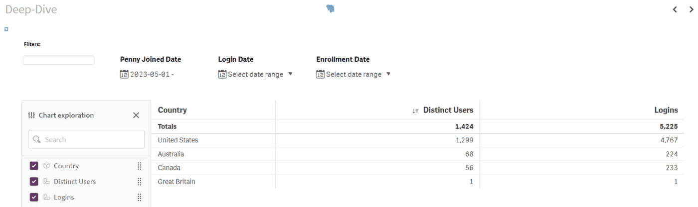
Task: Click the Chart exploration sliders icon
Action: pyautogui.click(x=31, y=115)
